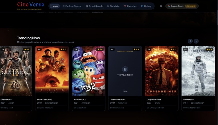Image resolution: width=218 pixels, height=125 pixels.
Task: Open Favorites from navigation bar
Action: (130, 6)
